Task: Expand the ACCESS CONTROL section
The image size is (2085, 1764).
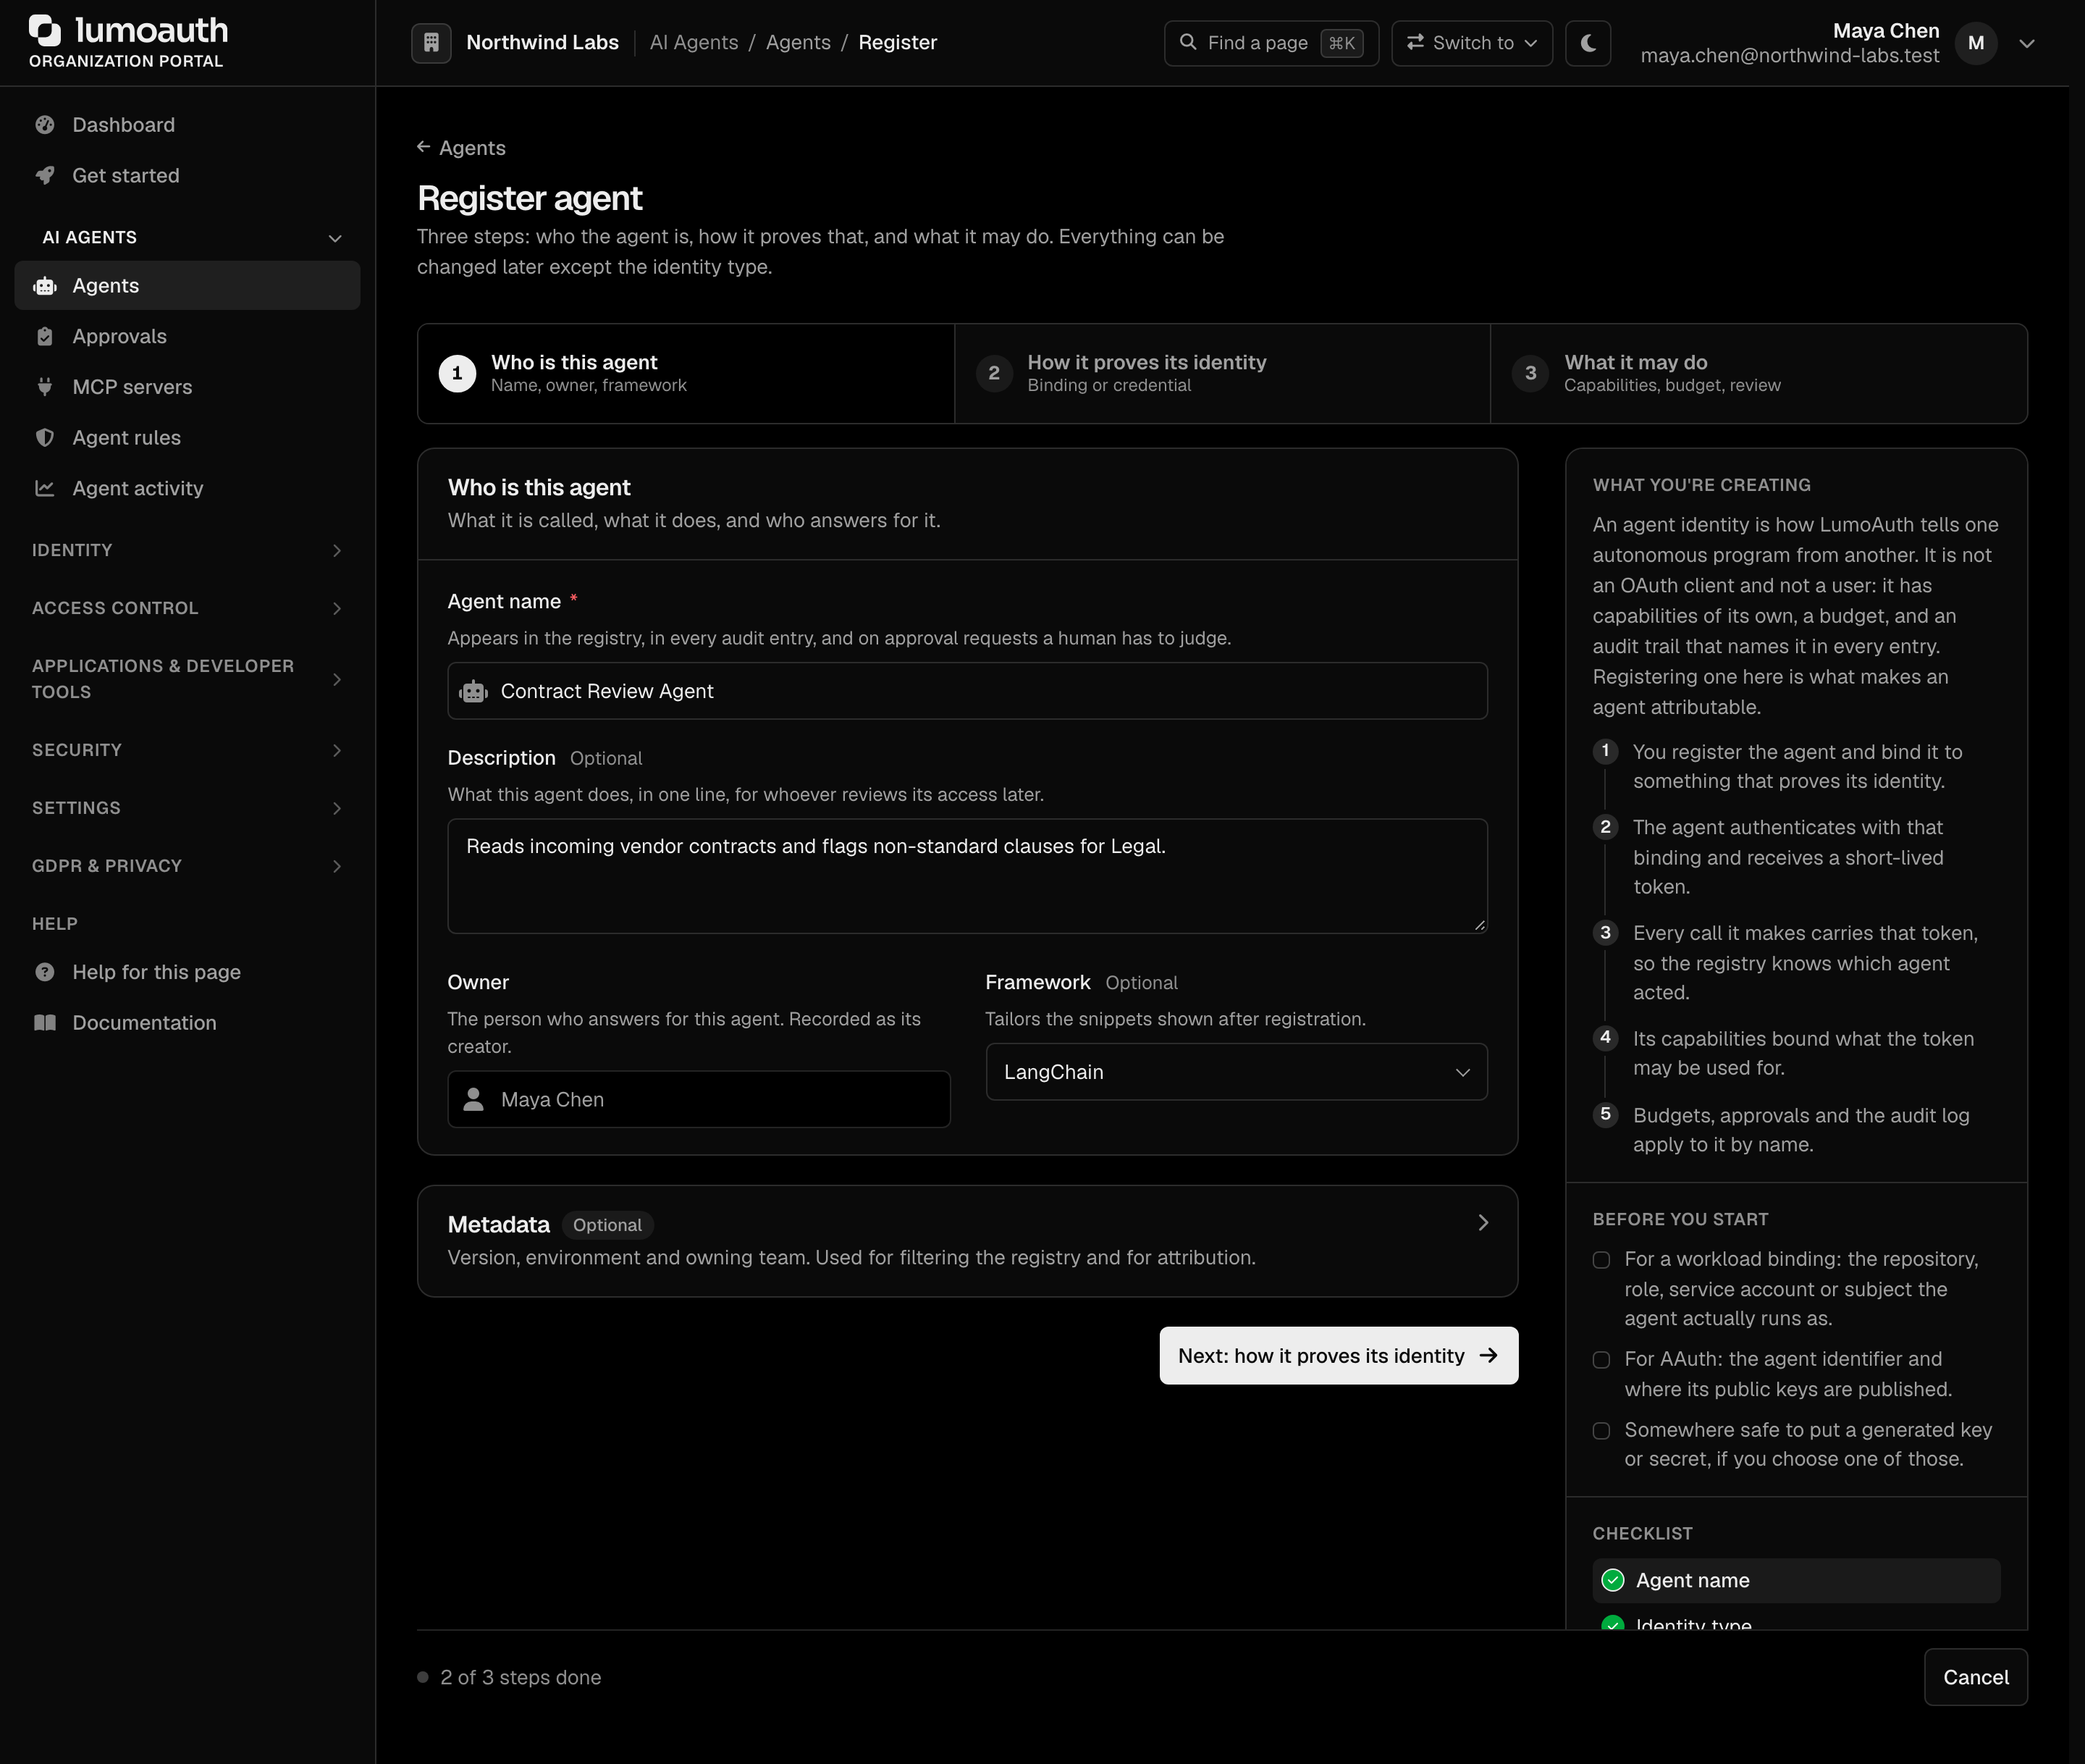Action: pos(187,608)
